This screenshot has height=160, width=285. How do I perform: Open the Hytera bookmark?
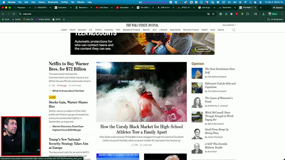click(16, 19)
